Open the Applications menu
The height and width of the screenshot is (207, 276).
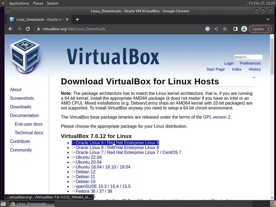[x=19, y=3]
